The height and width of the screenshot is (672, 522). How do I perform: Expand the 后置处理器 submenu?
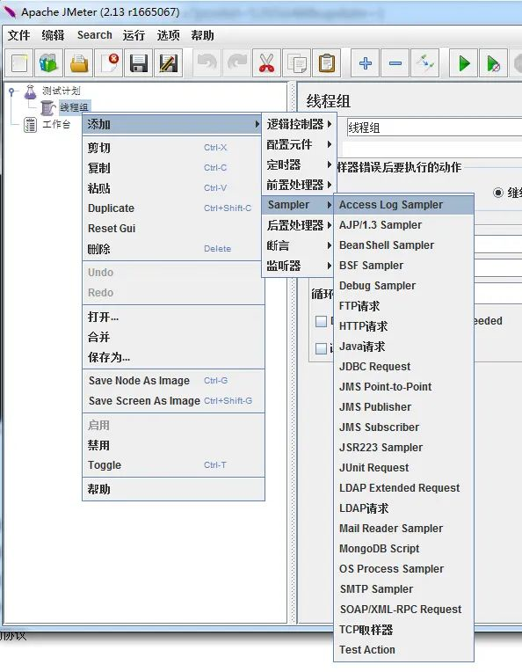(x=299, y=225)
